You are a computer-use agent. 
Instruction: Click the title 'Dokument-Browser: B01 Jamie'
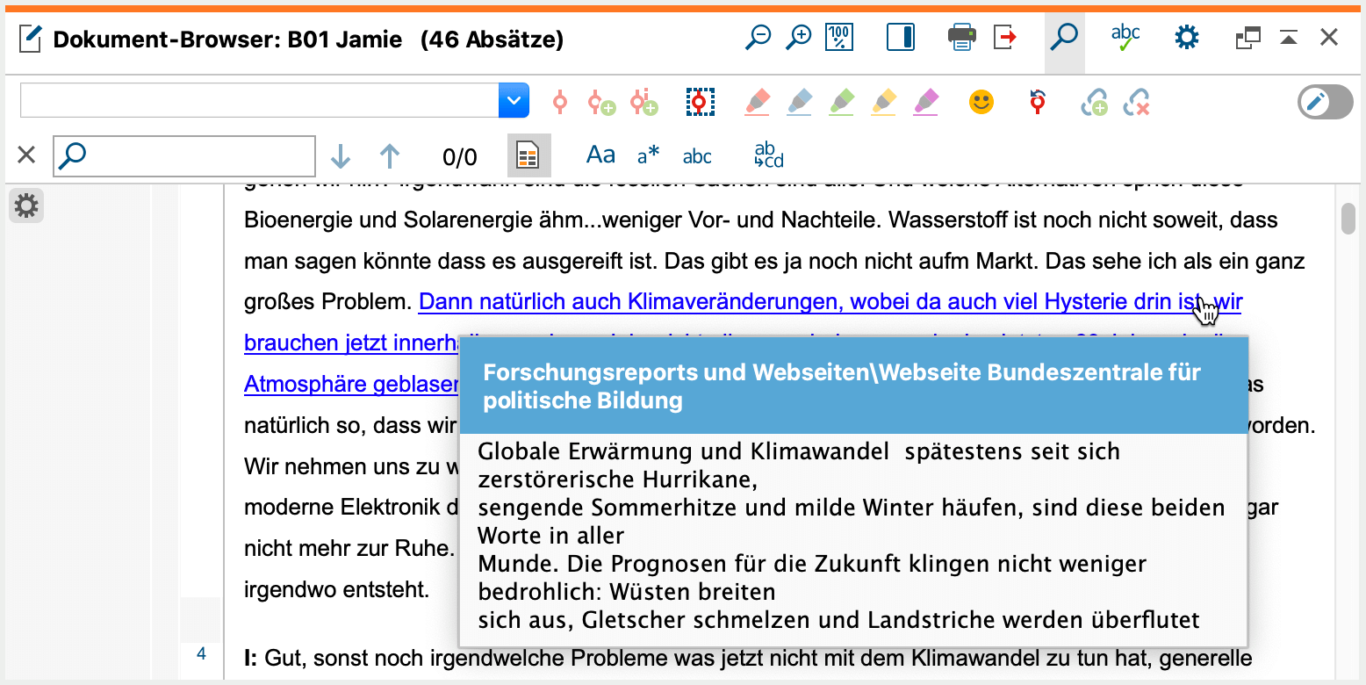(x=227, y=40)
